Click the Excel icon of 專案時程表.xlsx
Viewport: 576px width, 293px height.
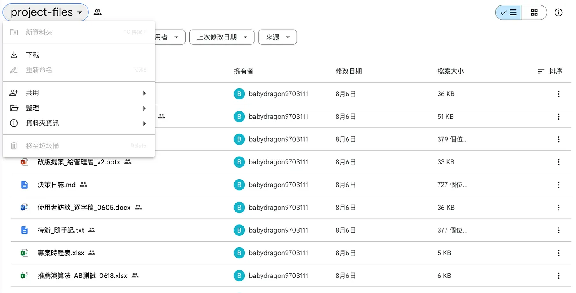point(24,253)
